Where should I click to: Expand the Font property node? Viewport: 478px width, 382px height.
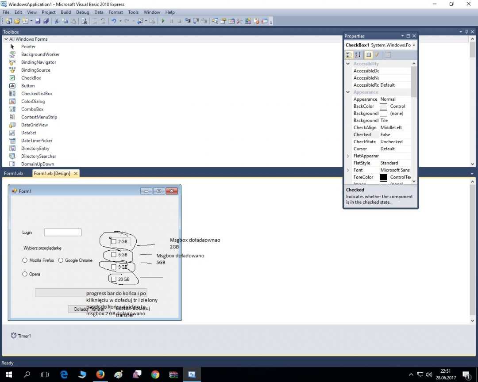tap(348, 170)
